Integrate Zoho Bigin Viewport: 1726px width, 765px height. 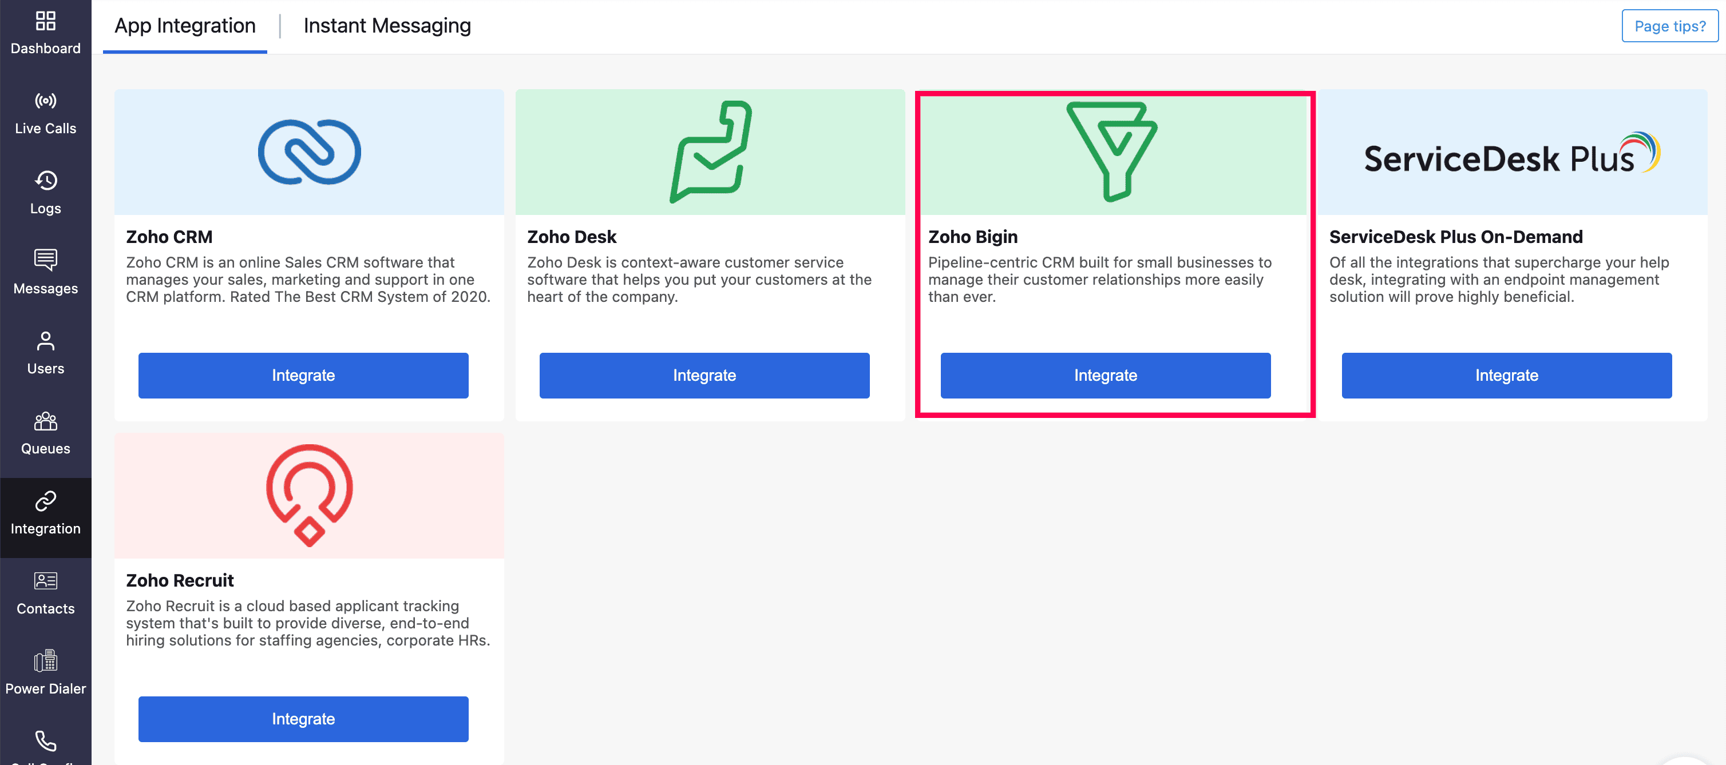point(1105,376)
